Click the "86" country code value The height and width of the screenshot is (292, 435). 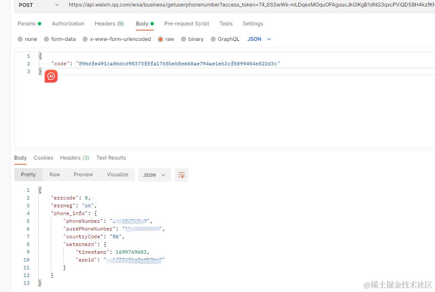[x=115, y=237]
